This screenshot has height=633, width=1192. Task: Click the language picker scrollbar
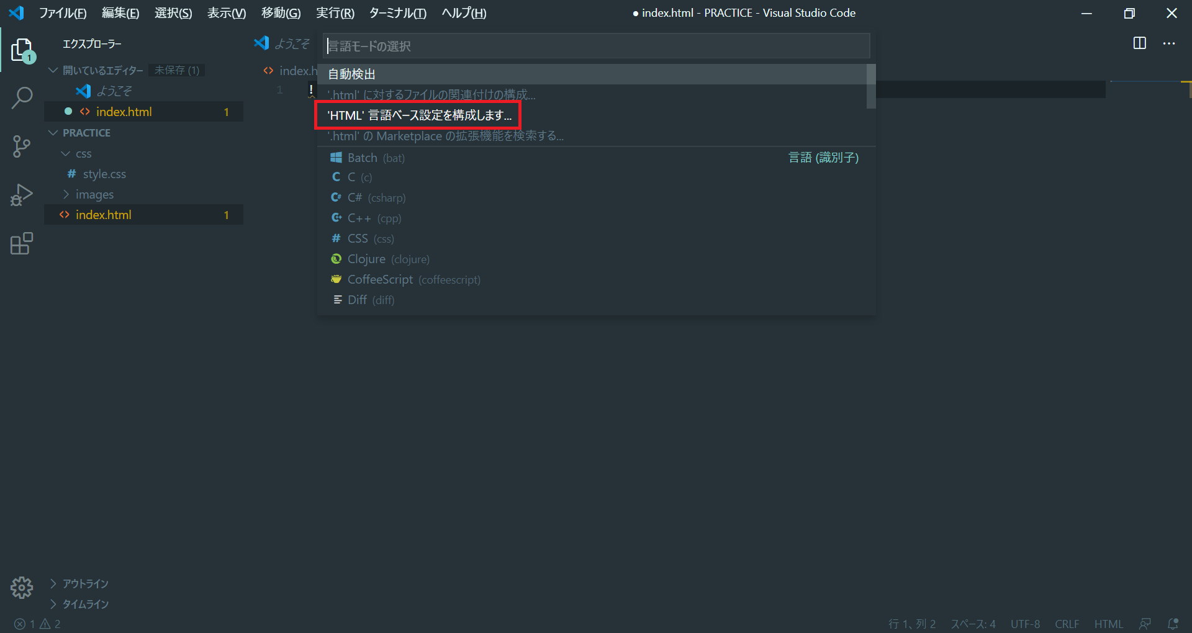871,86
